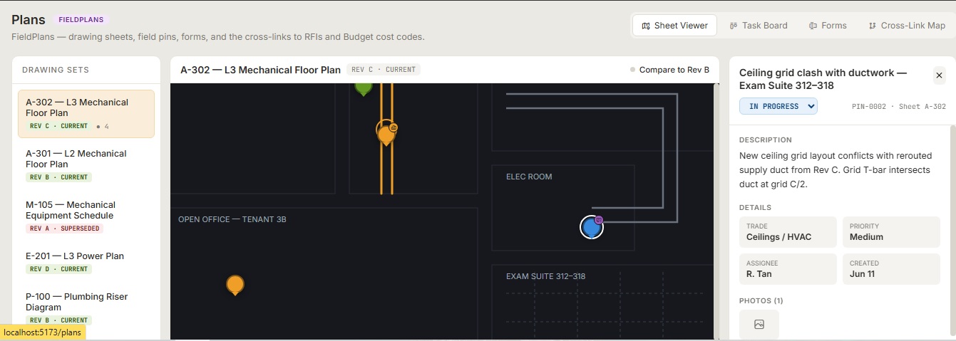The width and height of the screenshot is (956, 341).
Task: Click the small badge on orange pin
Action: click(x=394, y=127)
